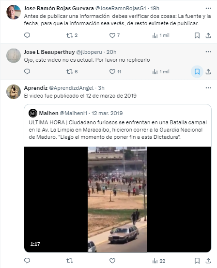Viewport: 217px width, 268px height.
Task: View the 22 views analytics on Aprendiz's tweet
Action: pos(159,261)
